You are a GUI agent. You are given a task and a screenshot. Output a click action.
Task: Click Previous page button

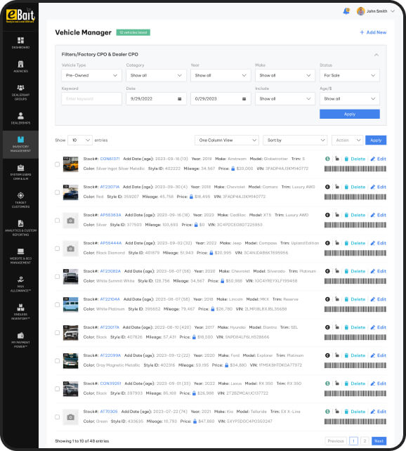(336, 441)
